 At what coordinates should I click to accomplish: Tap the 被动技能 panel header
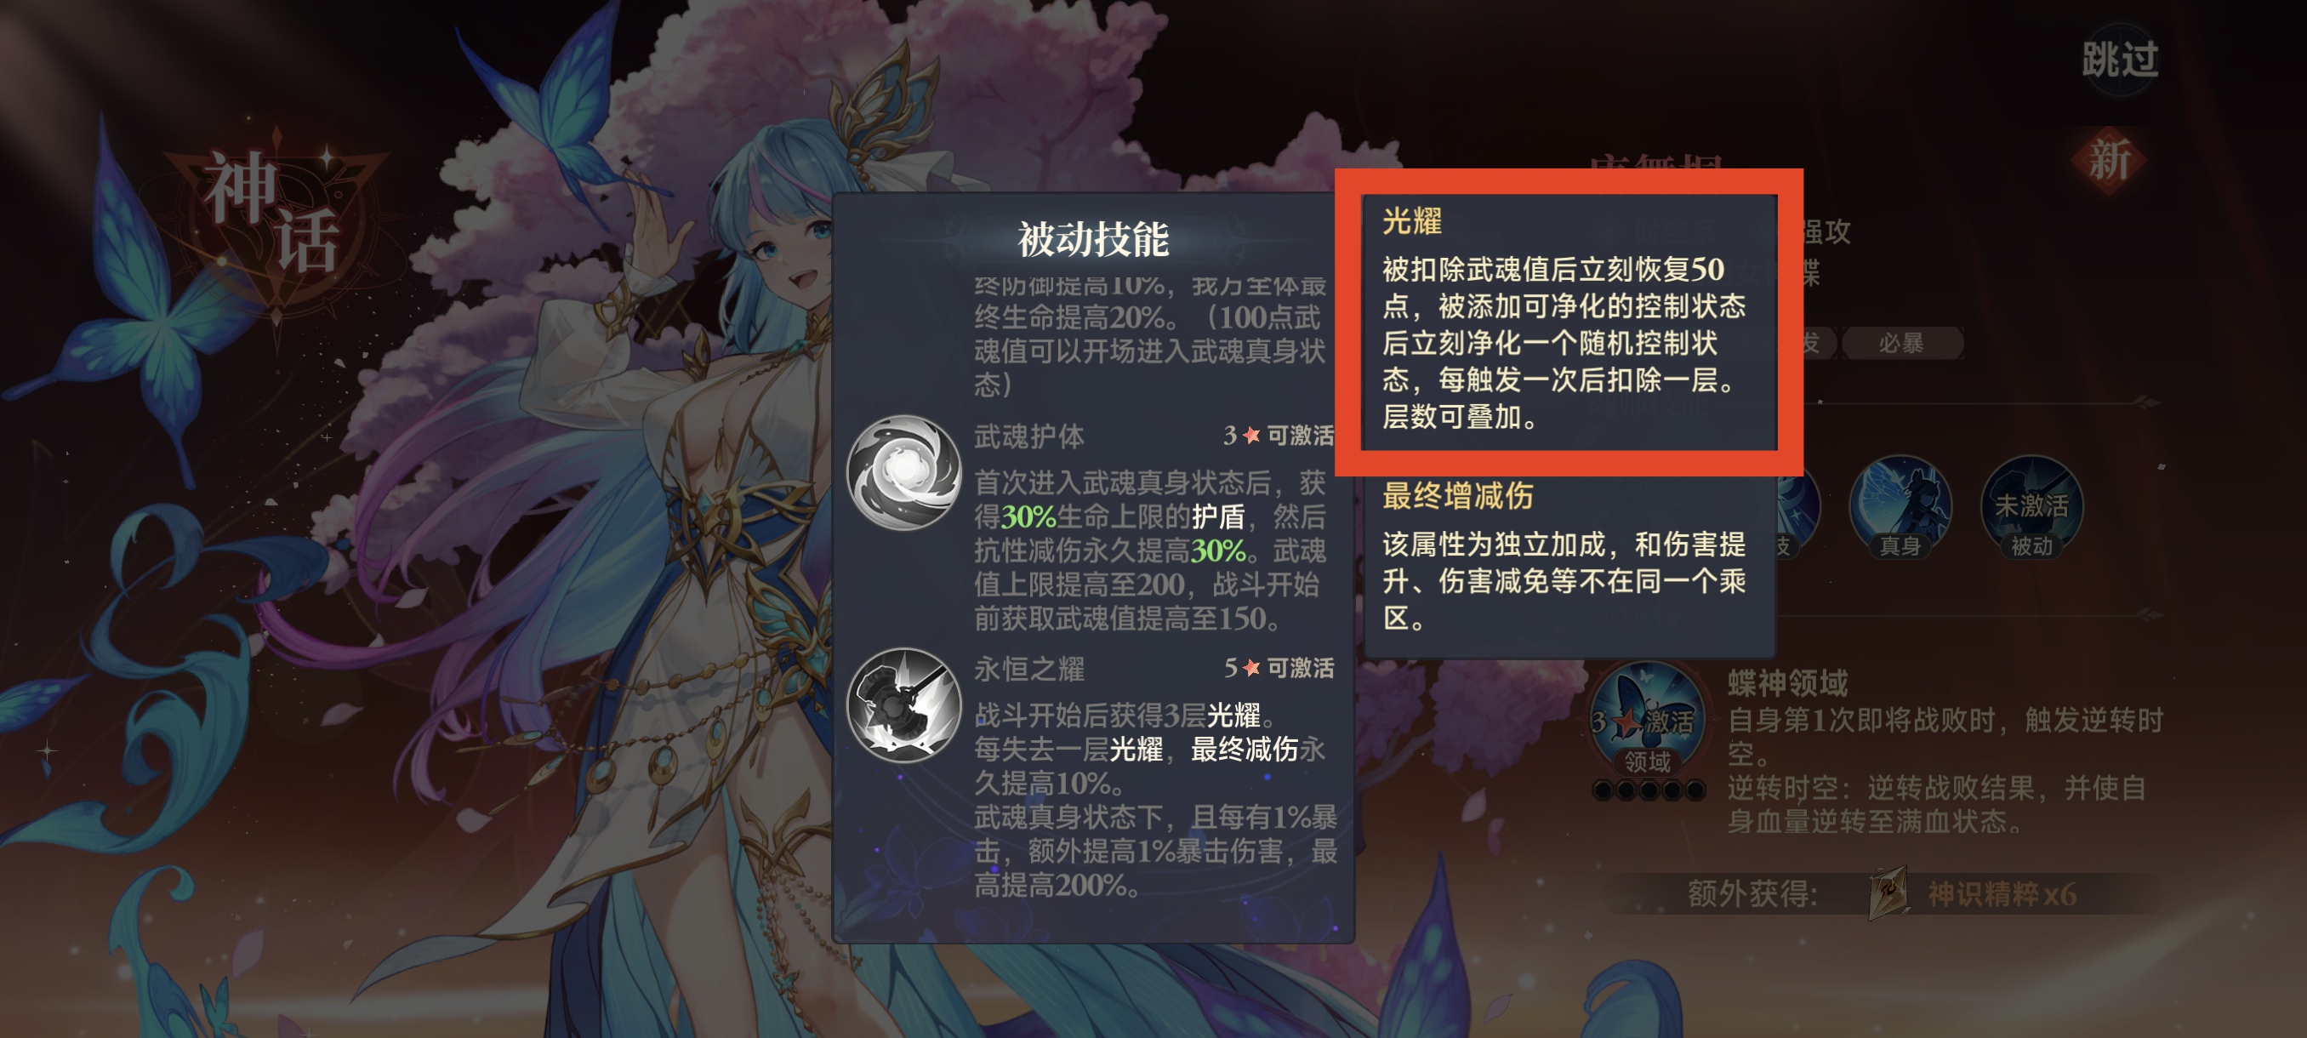1092,238
